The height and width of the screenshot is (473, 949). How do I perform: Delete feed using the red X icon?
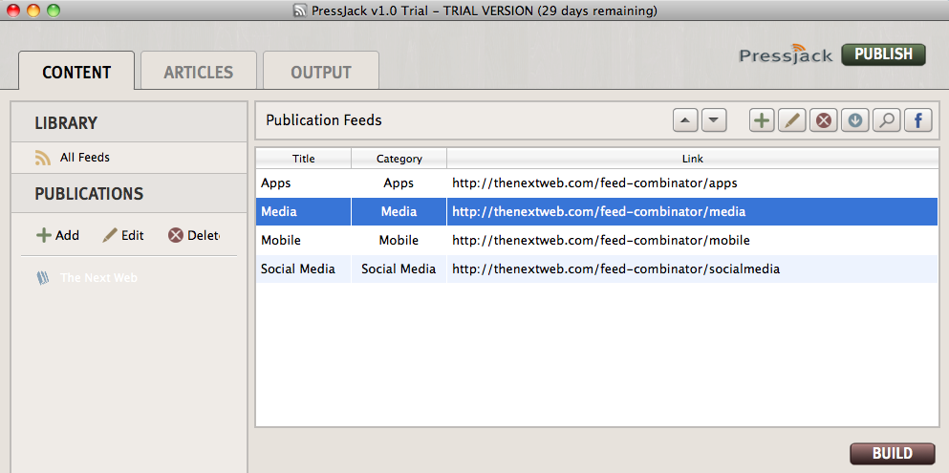[823, 120]
